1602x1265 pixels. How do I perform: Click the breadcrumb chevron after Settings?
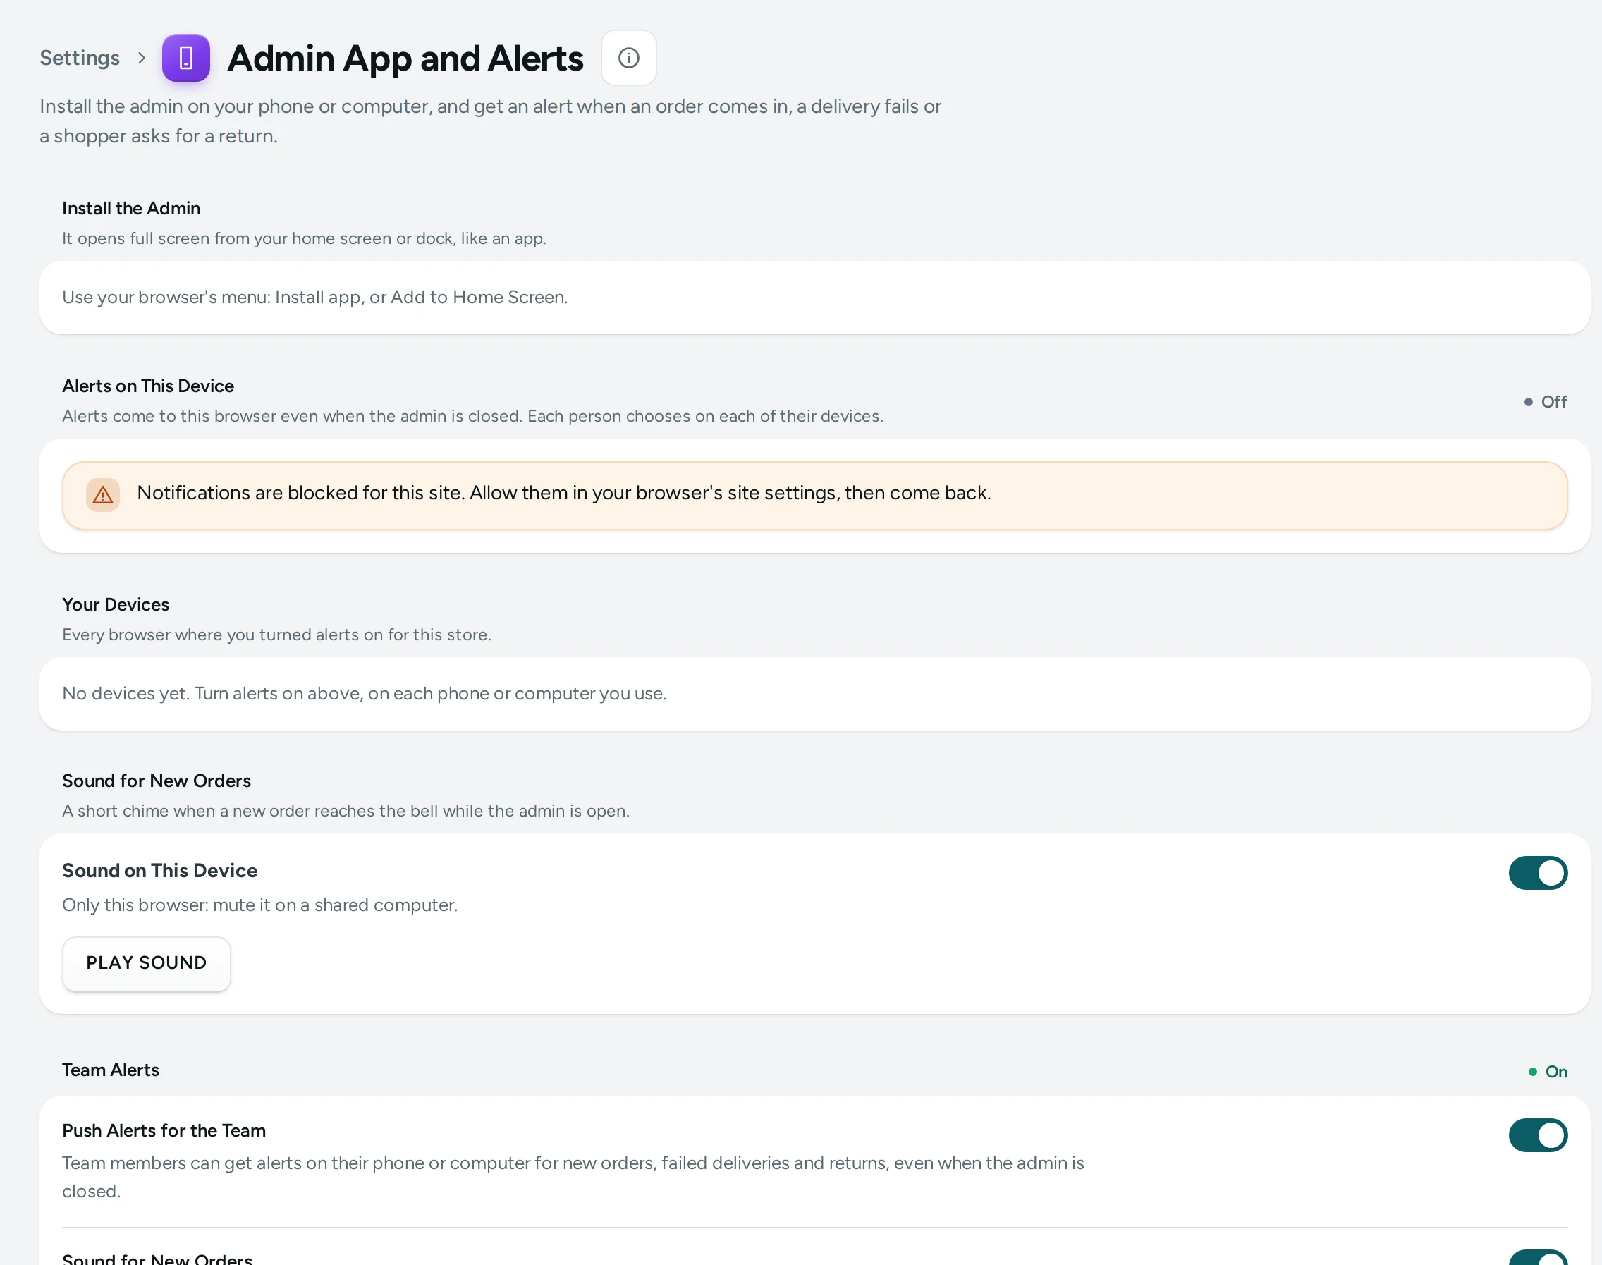click(142, 58)
